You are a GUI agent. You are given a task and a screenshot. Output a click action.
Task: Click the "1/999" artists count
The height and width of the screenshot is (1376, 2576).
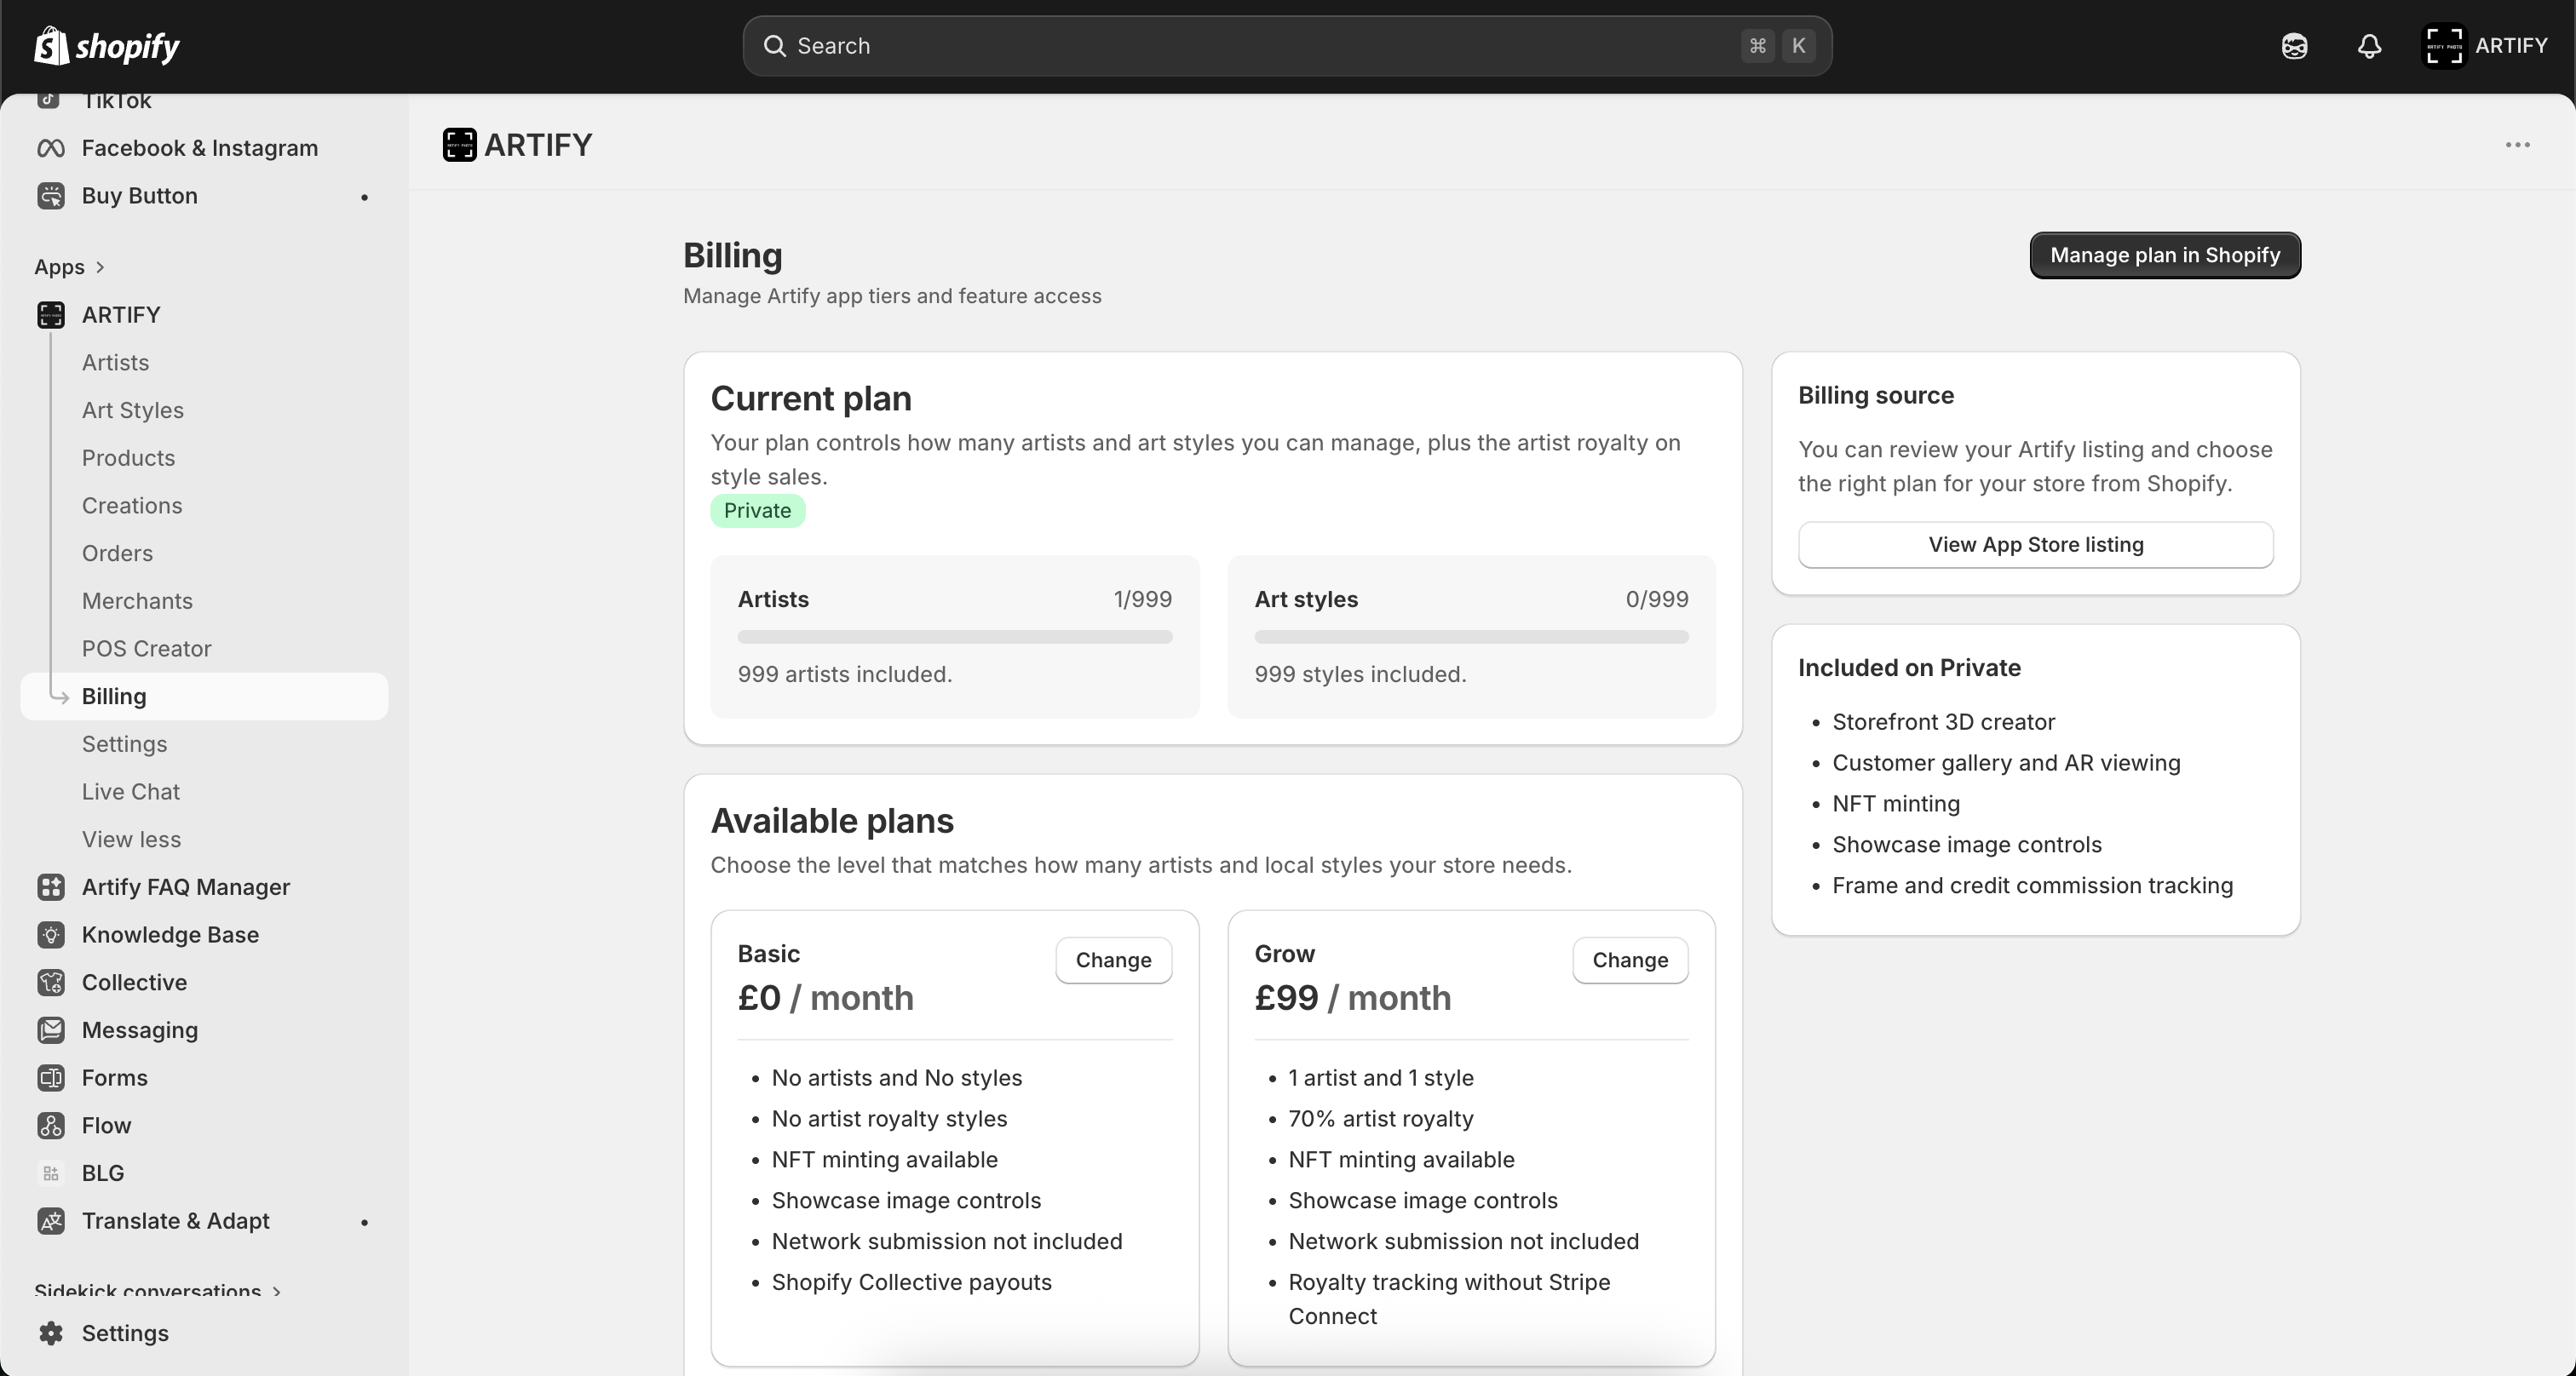pyautogui.click(x=1142, y=599)
